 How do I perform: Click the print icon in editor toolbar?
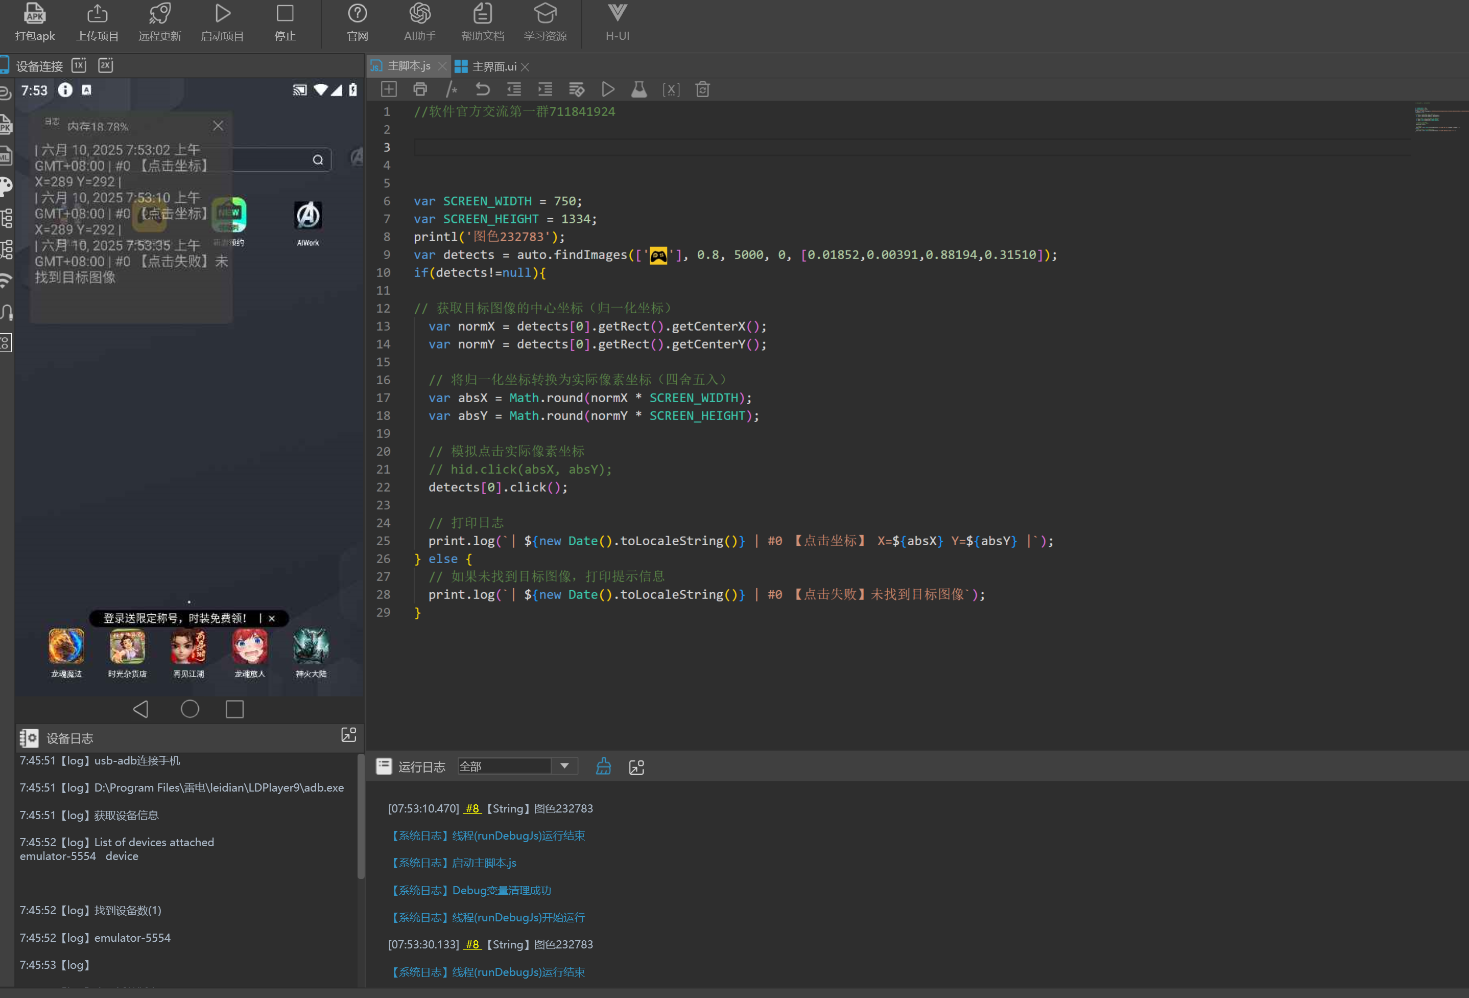coord(420,89)
